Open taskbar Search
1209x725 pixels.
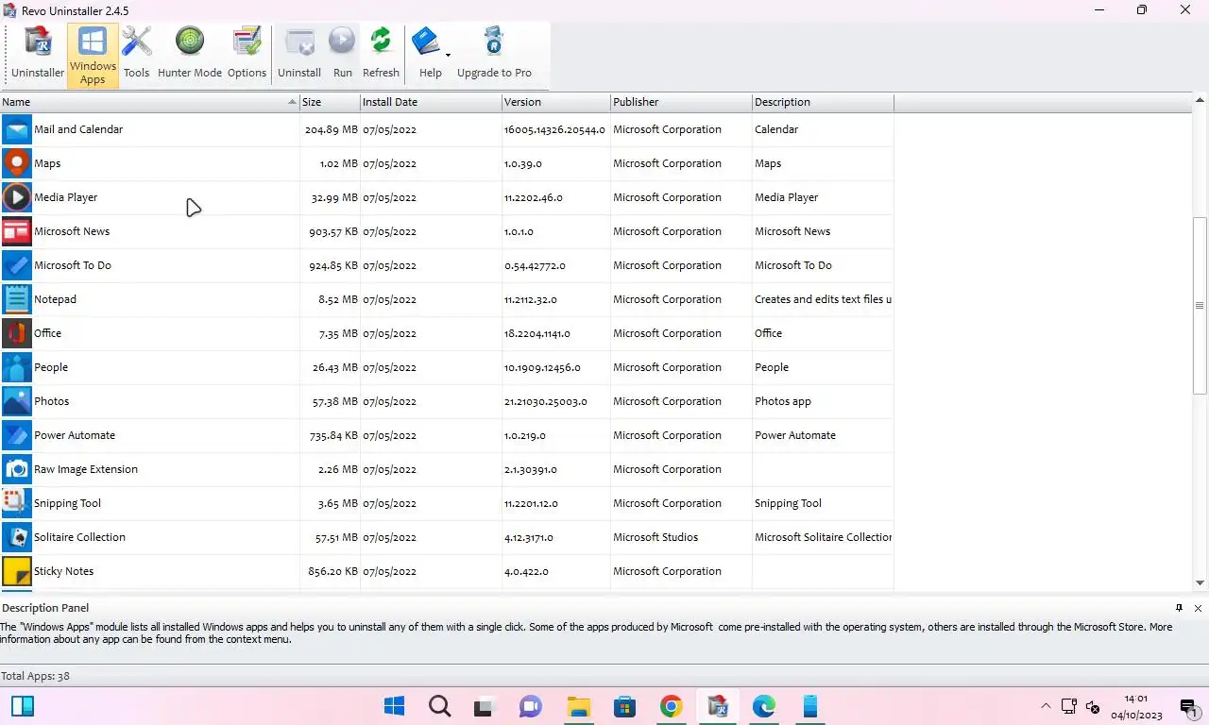(439, 706)
